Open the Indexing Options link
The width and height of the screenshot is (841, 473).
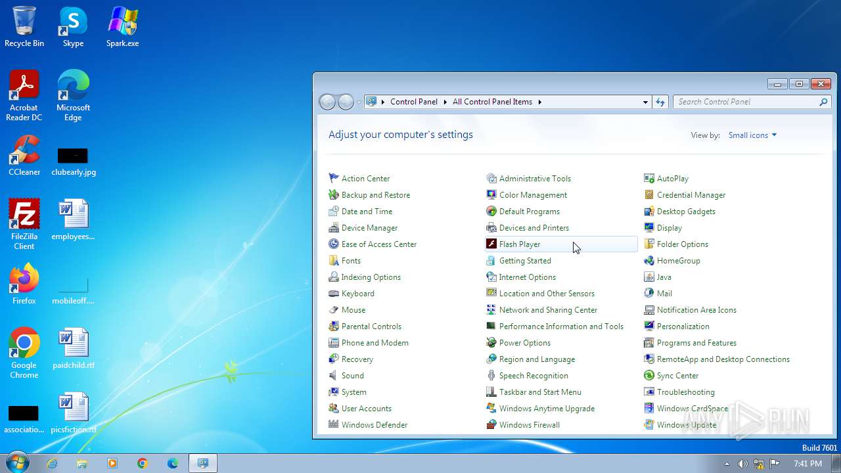point(371,277)
